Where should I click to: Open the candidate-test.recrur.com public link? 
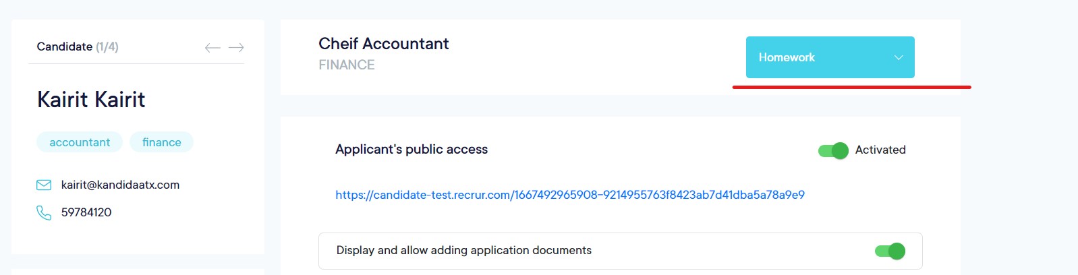point(570,195)
